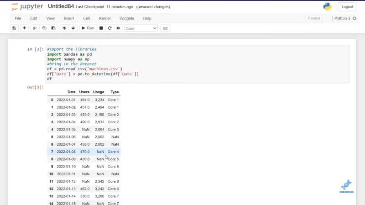This screenshot has width=365, height=205.
Task: Click the Logout button
Action: click(347, 7)
